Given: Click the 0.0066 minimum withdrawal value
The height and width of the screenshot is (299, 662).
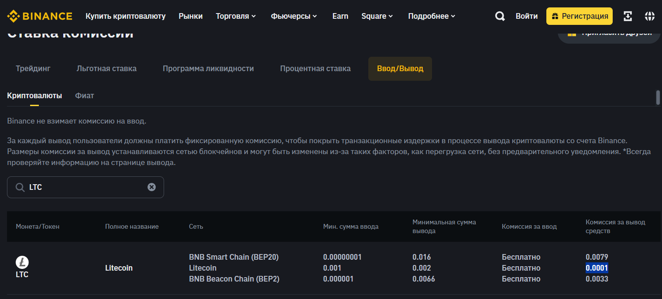Looking at the screenshot, I should [x=424, y=279].
